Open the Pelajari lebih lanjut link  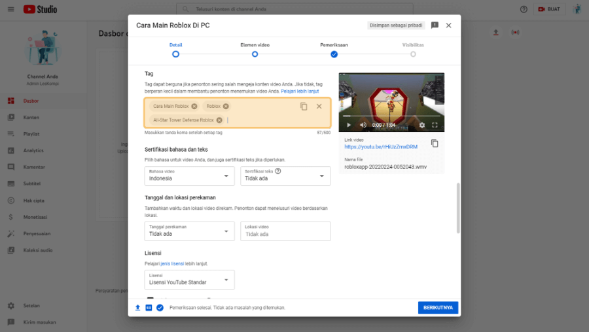[300, 91]
